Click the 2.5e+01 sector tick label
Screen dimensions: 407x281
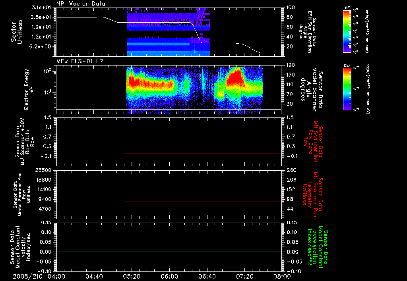coord(41,17)
